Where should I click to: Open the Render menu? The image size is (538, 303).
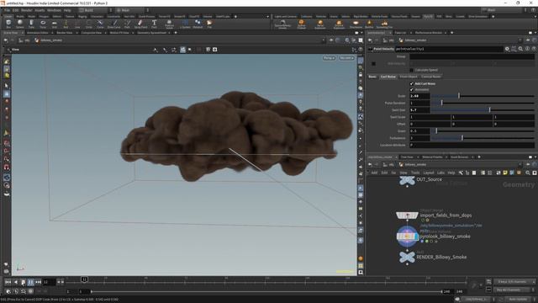(26, 10)
